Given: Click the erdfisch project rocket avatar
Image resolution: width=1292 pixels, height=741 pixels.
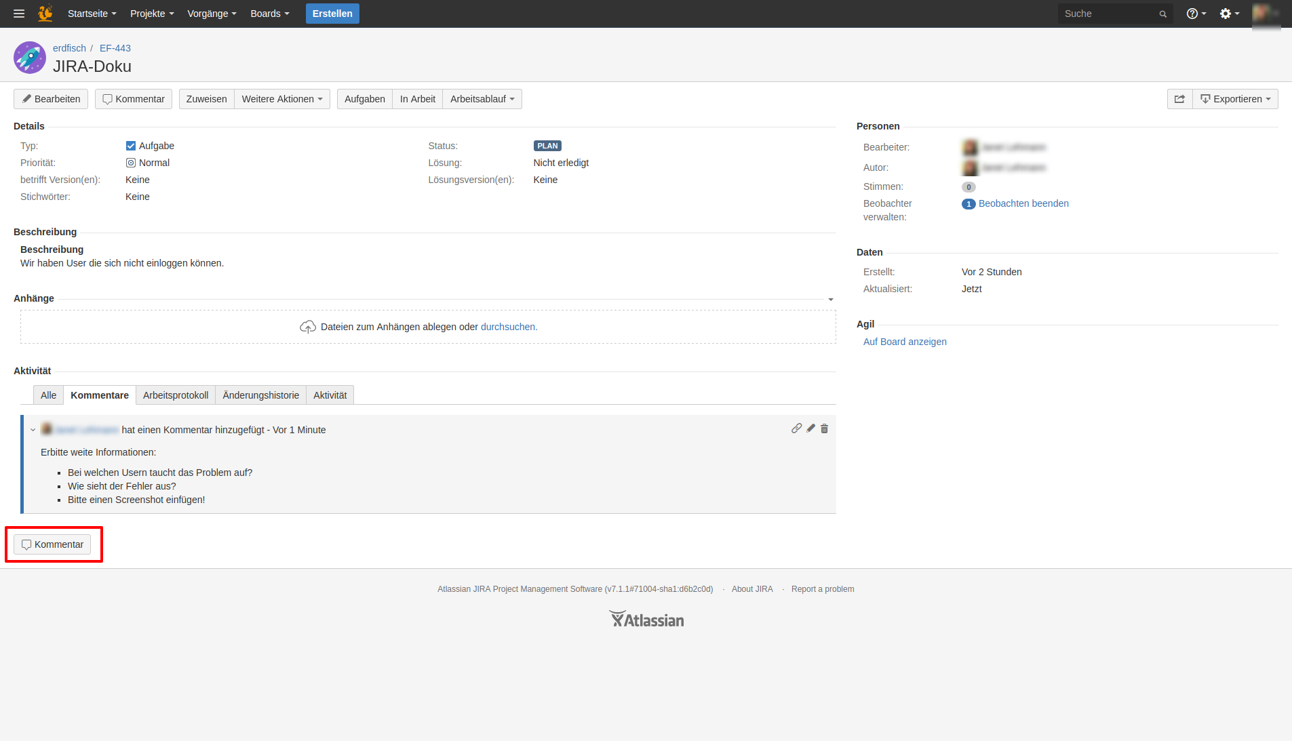Looking at the screenshot, I should (x=29, y=58).
